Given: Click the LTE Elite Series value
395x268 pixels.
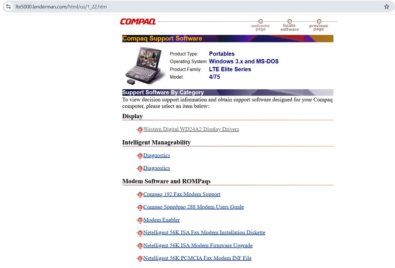Looking at the screenshot, I should 230,69.
